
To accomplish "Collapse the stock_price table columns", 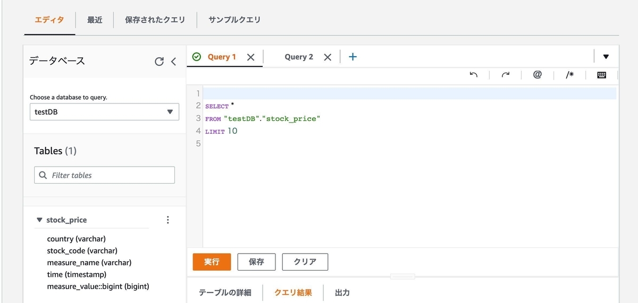I will coord(39,220).
